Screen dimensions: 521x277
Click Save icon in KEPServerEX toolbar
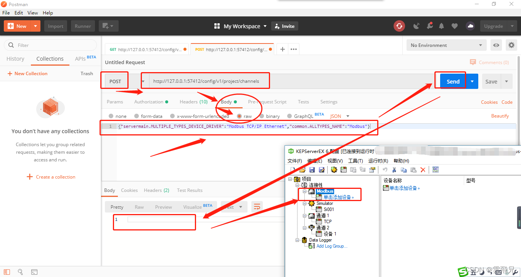[312, 170]
